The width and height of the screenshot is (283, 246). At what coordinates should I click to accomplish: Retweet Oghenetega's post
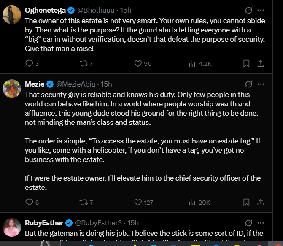83,64
